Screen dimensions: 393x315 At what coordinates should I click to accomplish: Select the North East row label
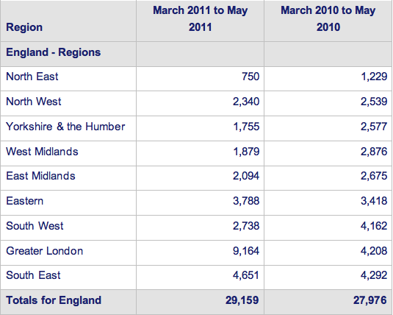[x=32, y=77]
